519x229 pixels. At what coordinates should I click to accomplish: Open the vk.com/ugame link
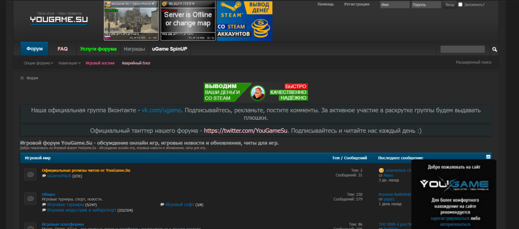pos(161,110)
